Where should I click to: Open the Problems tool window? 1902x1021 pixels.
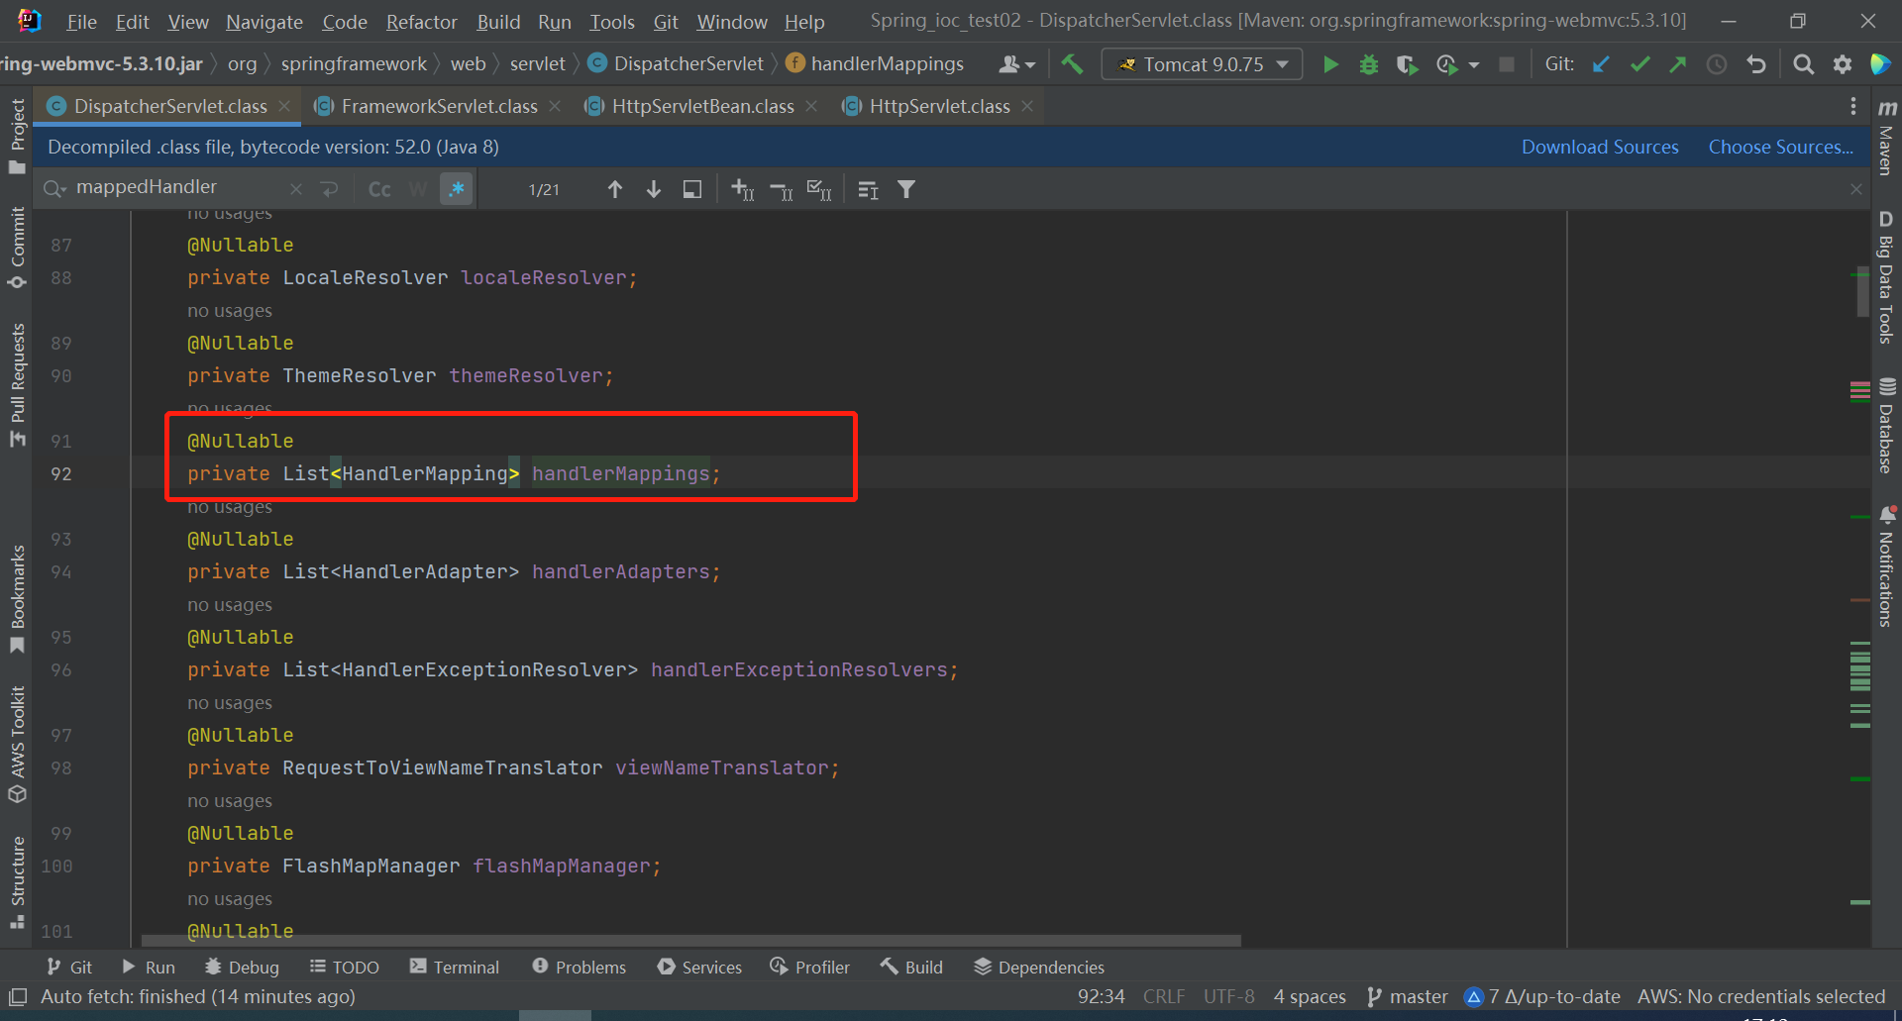pyautogui.click(x=580, y=967)
